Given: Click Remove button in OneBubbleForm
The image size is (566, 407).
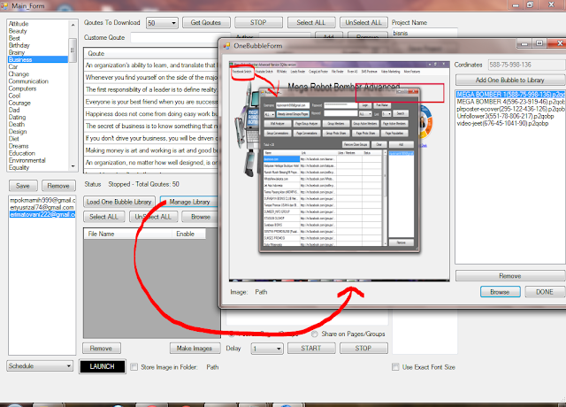Looking at the screenshot, I should (510, 276).
